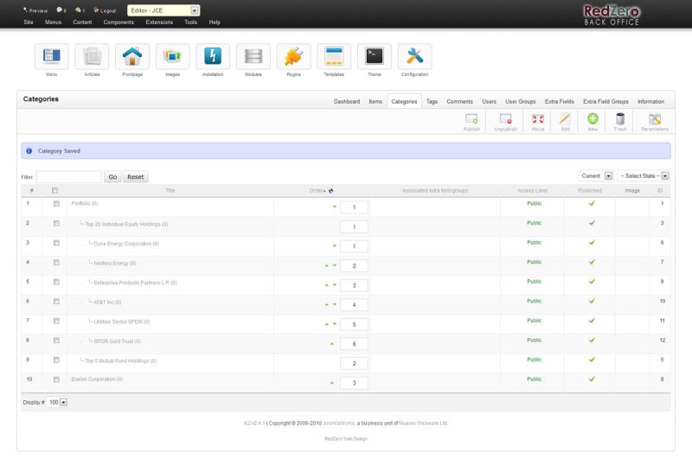
Task: Move SPDR Gold Trust up with arrow
Action: [x=332, y=343]
